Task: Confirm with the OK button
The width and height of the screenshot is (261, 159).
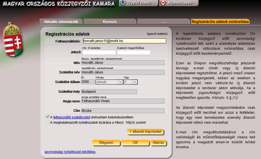Action: [135, 143]
